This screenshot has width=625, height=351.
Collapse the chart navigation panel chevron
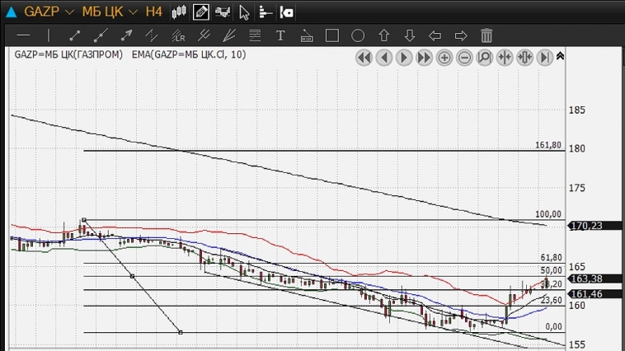click(x=560, y=56)
